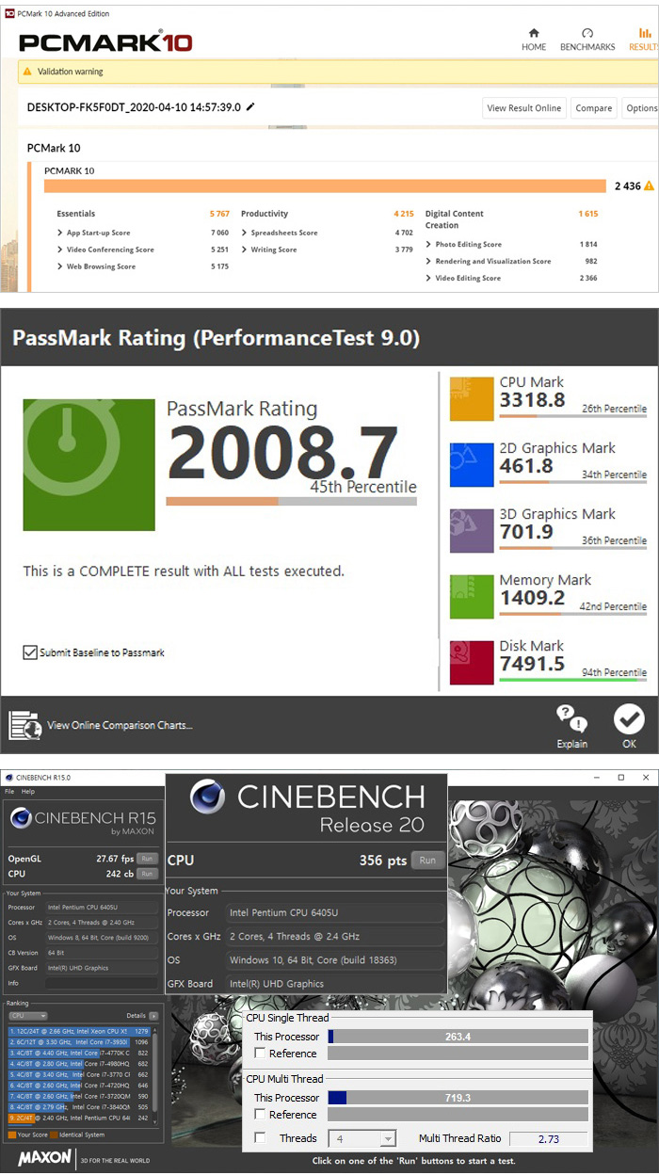The width and height of the screenshot is (659, 1175).
Task: Click the green Memory Mark icon
Action: coord(472,597)
